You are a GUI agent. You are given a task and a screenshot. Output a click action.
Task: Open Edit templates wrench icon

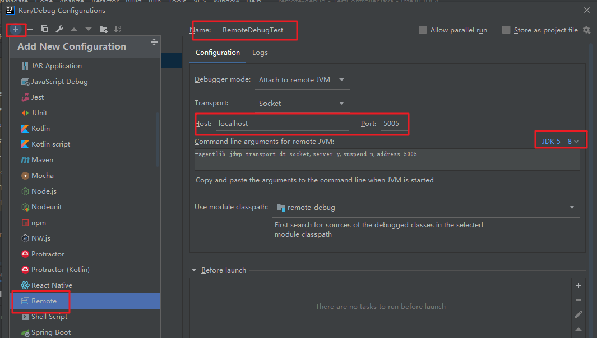(59, 29)
